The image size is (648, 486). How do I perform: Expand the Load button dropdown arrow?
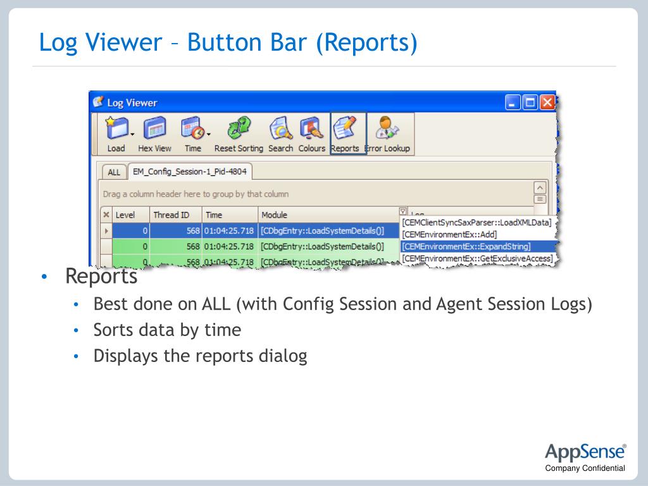pos(132,134)
